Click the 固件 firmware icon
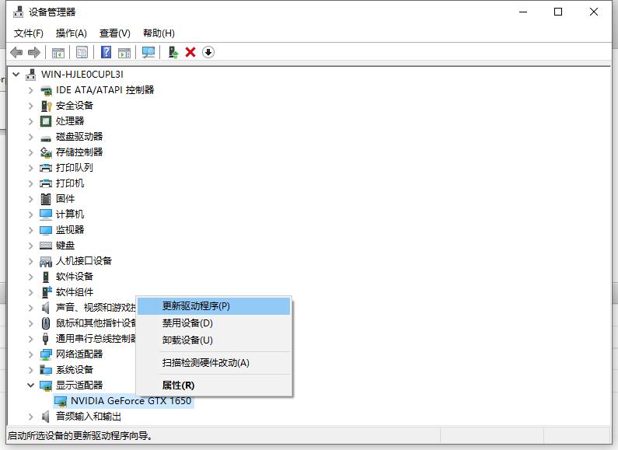The height and width of the screenshot is (450, 618). click(x=46, y=199)
